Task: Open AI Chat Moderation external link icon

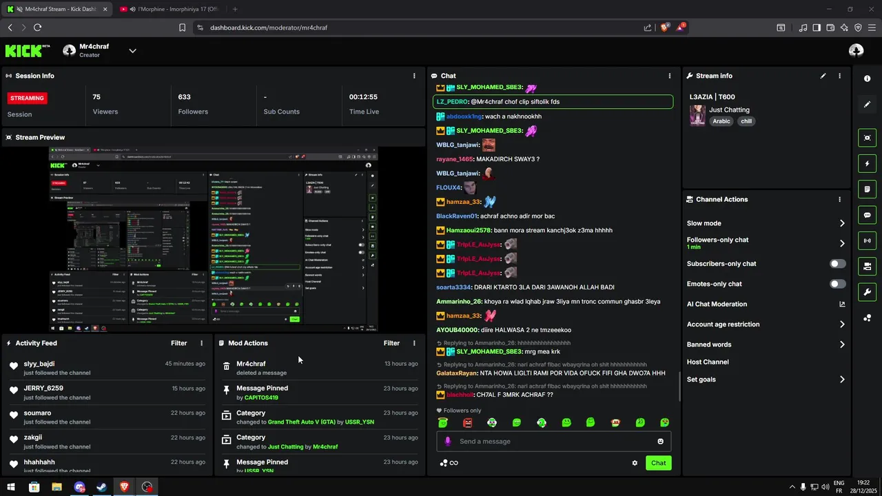Action: (842, 304)
